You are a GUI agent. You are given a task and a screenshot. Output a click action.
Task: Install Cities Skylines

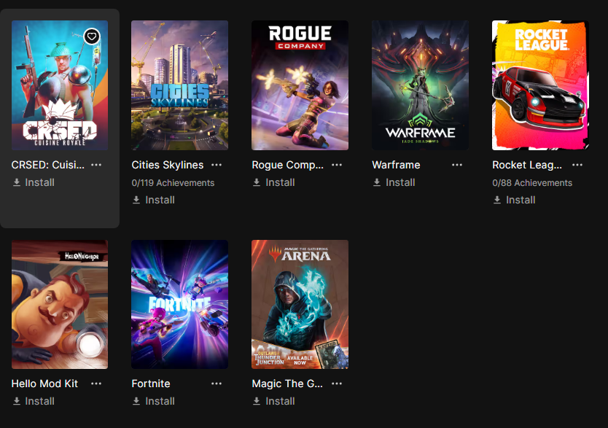pyautogui.click(x=154, y=200)
